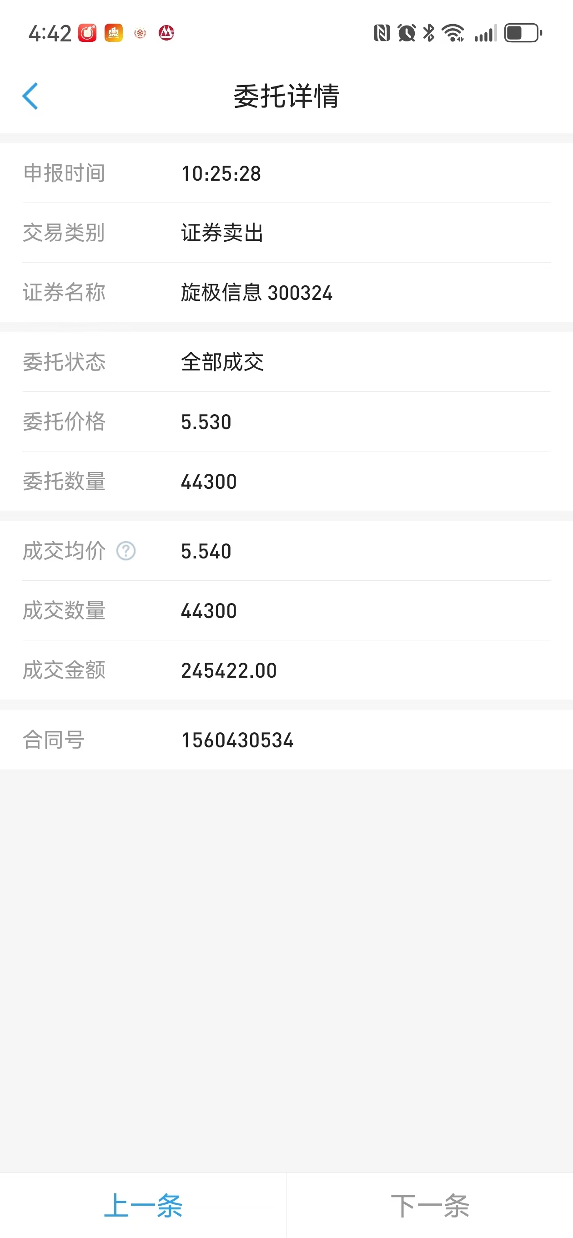Tap the blue back arrow

(x=30, y=96)
